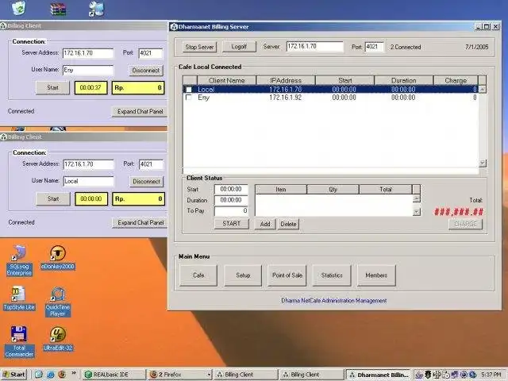Screen dimensions: 508x381
Task: Click Disconnect in Eny's Billing Client window
Action: [146, 70]
